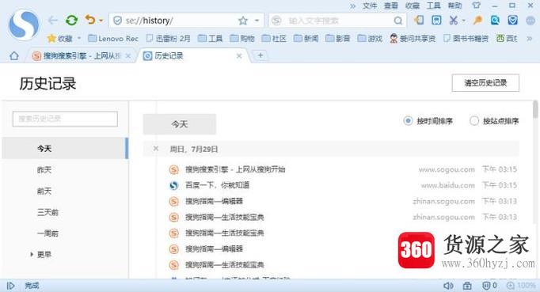Click the security shield in address bar
The image size is (540, 292).
[117, 21]
